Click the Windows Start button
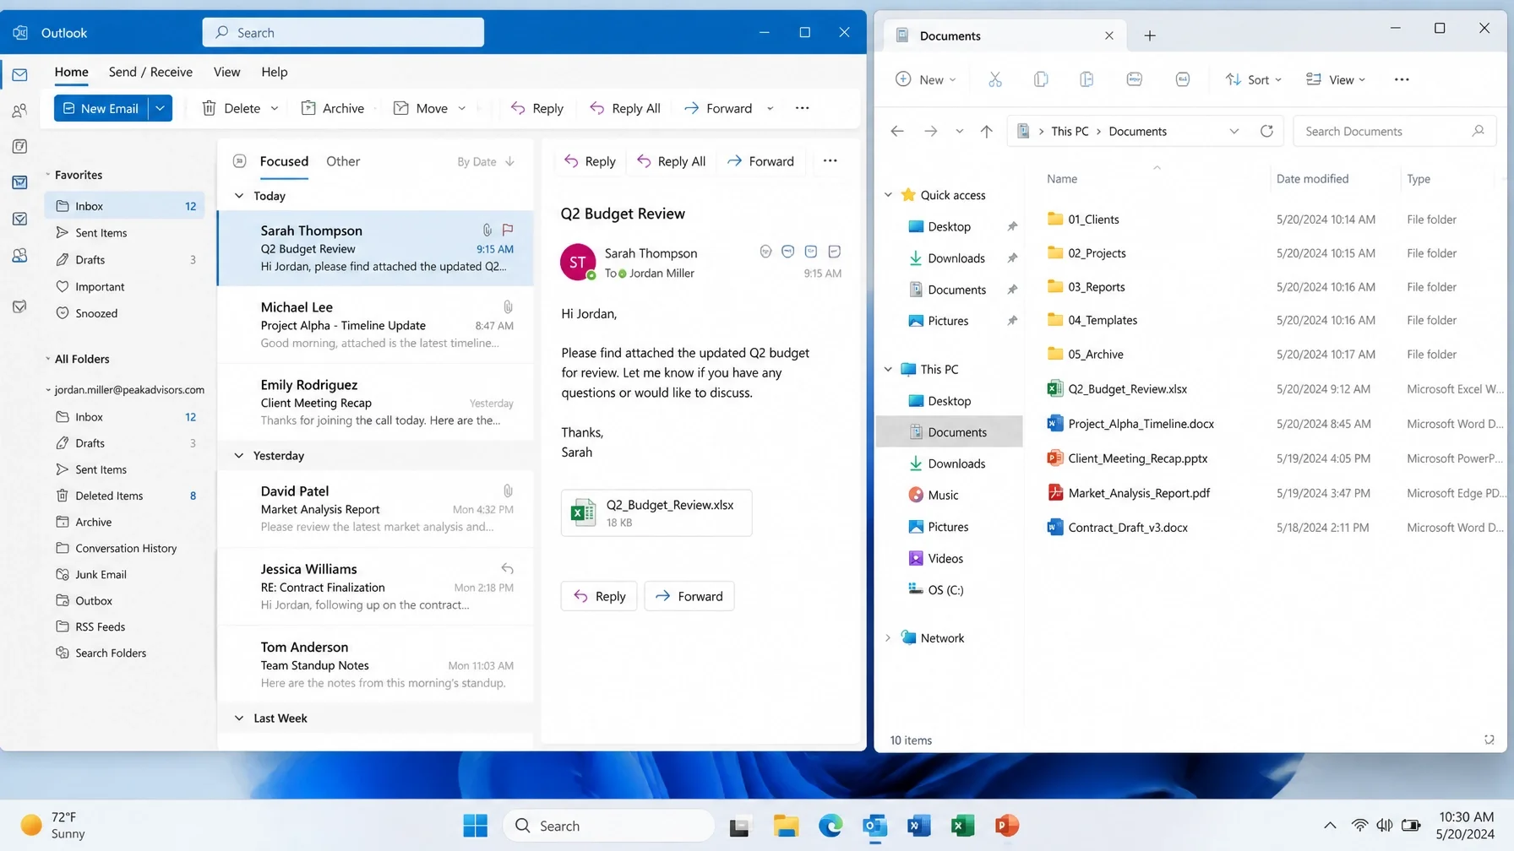 point(475,826)
